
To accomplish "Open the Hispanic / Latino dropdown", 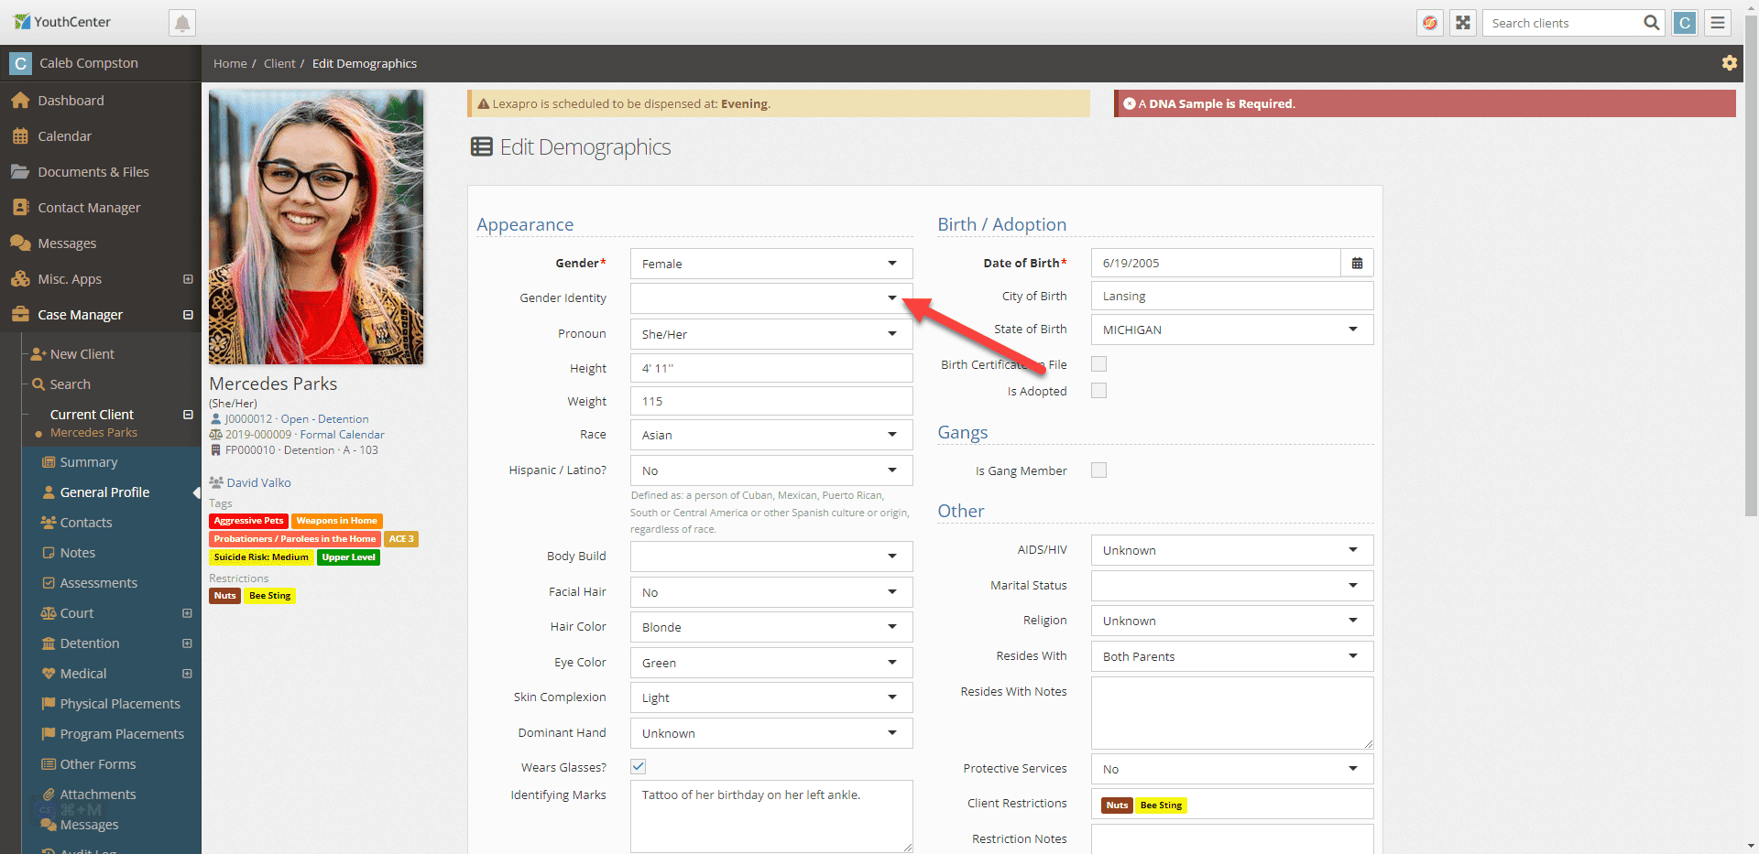I will click(x=771, y=470).
